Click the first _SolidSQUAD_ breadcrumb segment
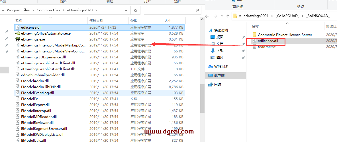The image size is (337, 142). [287, 16]
